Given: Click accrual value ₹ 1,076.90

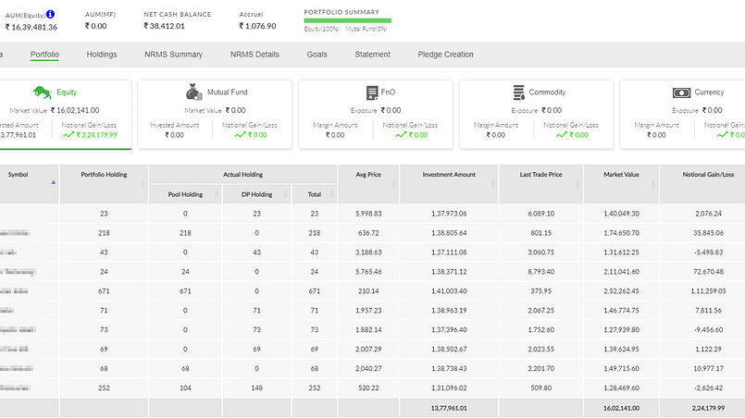Looking at the screenshot, I should click(x=257, y=26).
